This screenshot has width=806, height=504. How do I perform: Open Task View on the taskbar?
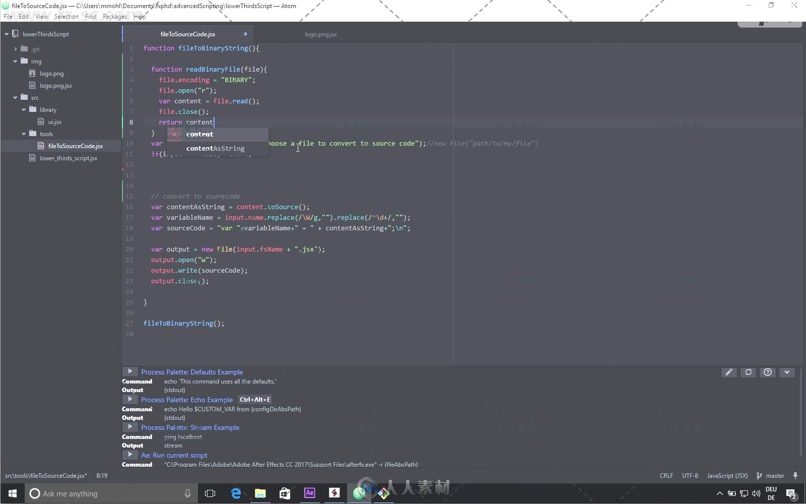click(210, 493)
